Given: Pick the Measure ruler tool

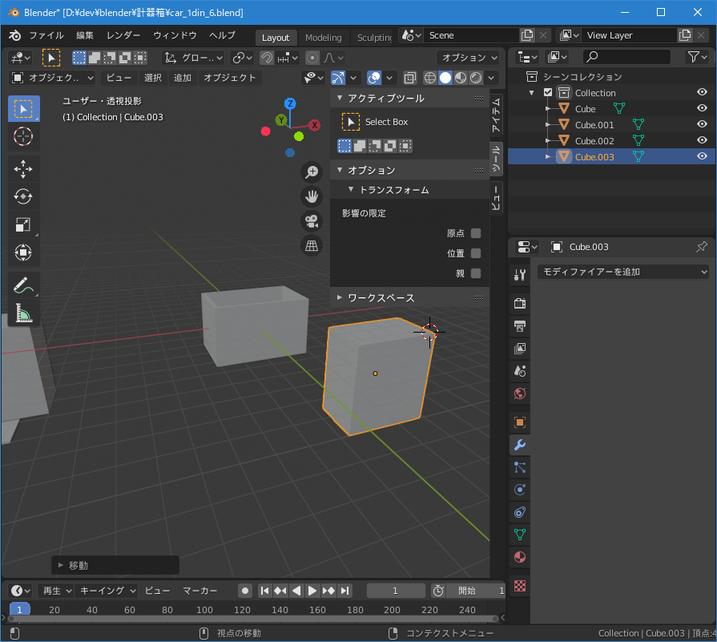Looking at the screenshot, I should point(23,313).
